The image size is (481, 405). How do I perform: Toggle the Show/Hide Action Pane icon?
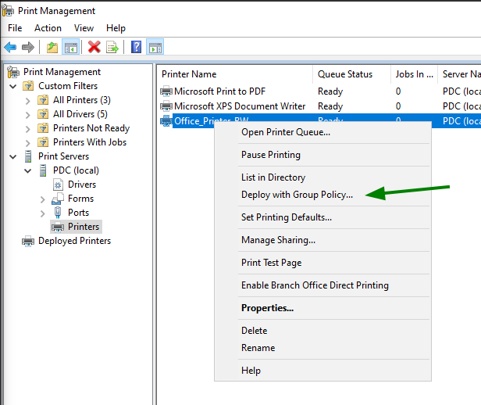click(x=155, y=47)
